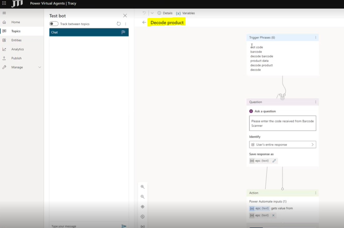Open the Variables panel
The image size is (344, 228).
point(185,13)
